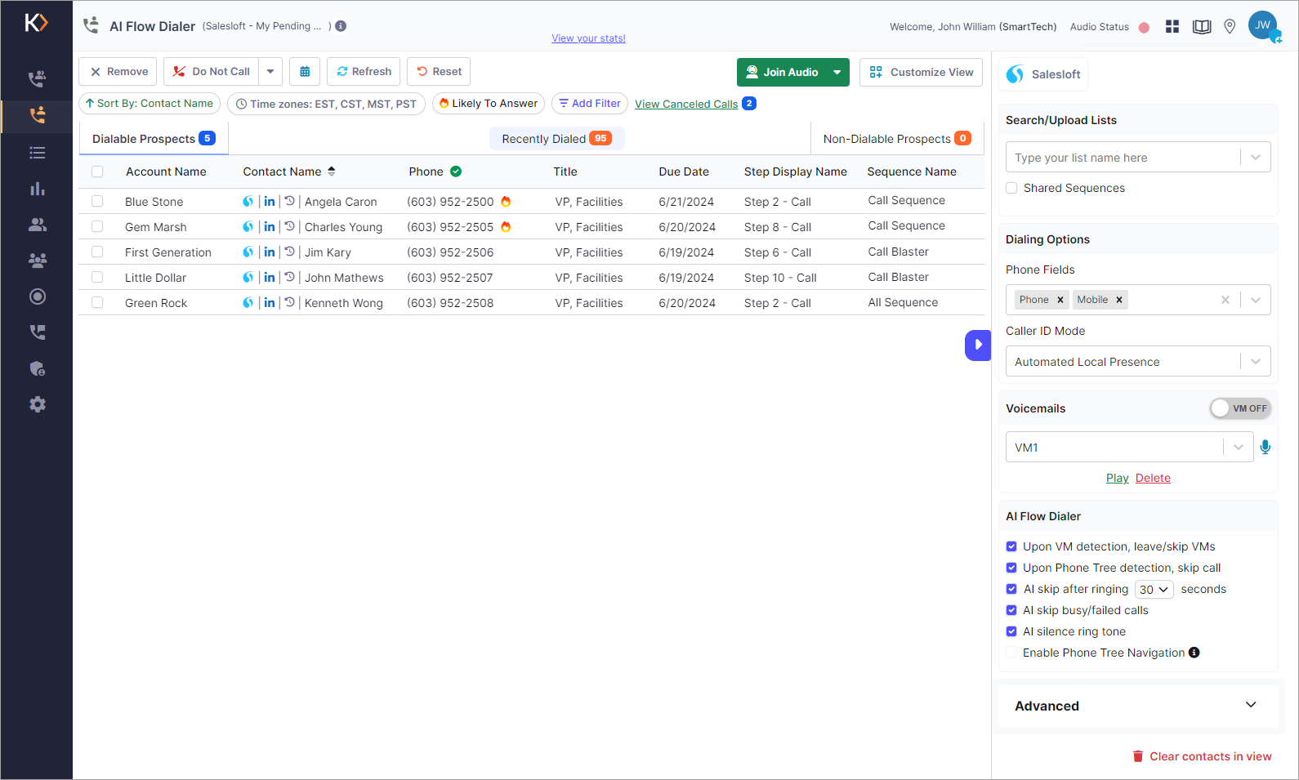Open the active power dialer sidebar item

coord(37,115)
